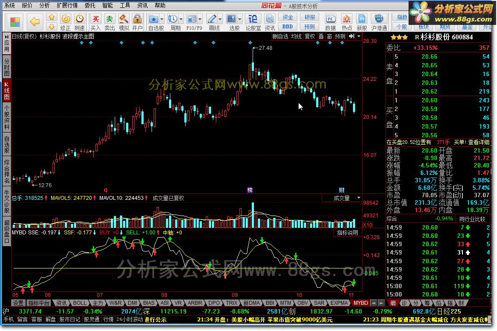Switch to the TRIX indicator tab

pyautogui.click(x=231, y=303)
